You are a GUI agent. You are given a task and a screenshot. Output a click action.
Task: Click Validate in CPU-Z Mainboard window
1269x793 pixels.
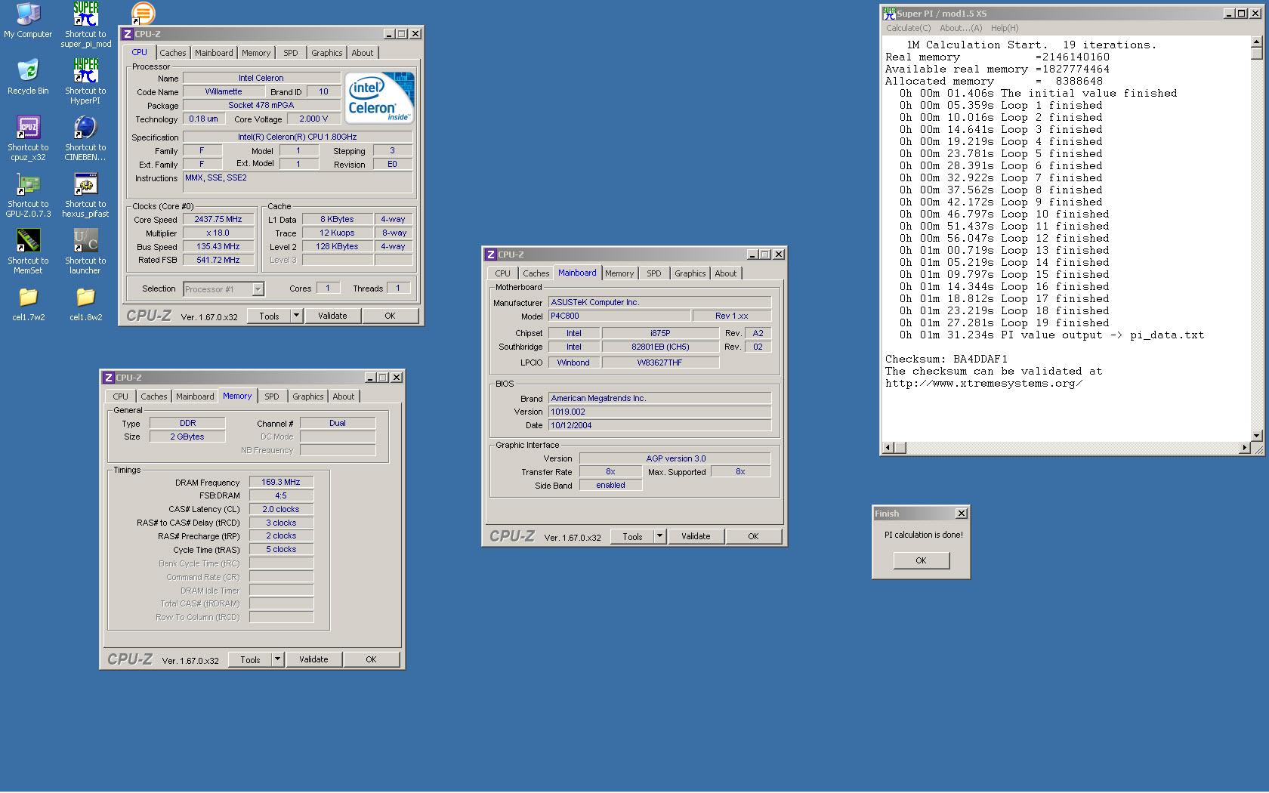[x=696, y=536]
